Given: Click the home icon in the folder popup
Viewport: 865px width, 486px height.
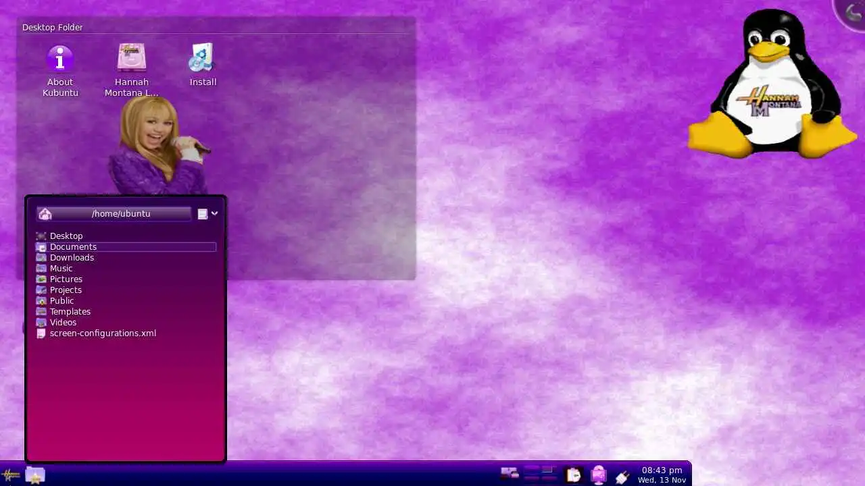Looking at the screenshot, I should click(45, 213).
